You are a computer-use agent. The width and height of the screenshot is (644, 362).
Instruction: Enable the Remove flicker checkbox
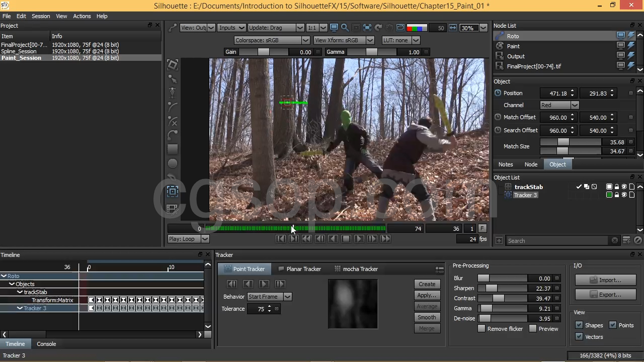(481, 329)
